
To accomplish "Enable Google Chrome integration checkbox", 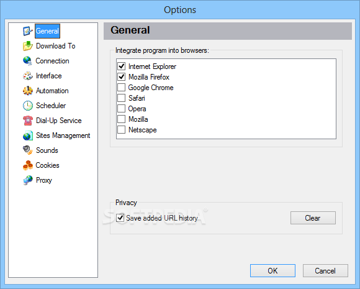I will [x=121, y=88].
